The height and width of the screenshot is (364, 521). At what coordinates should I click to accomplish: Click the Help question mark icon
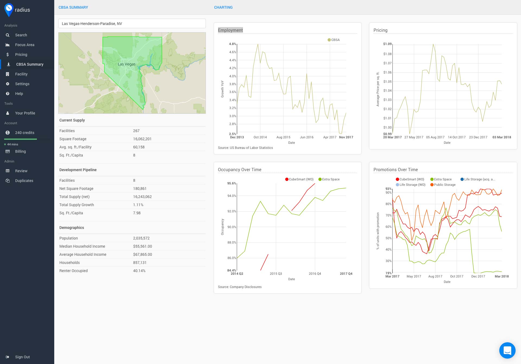[7, 94]
